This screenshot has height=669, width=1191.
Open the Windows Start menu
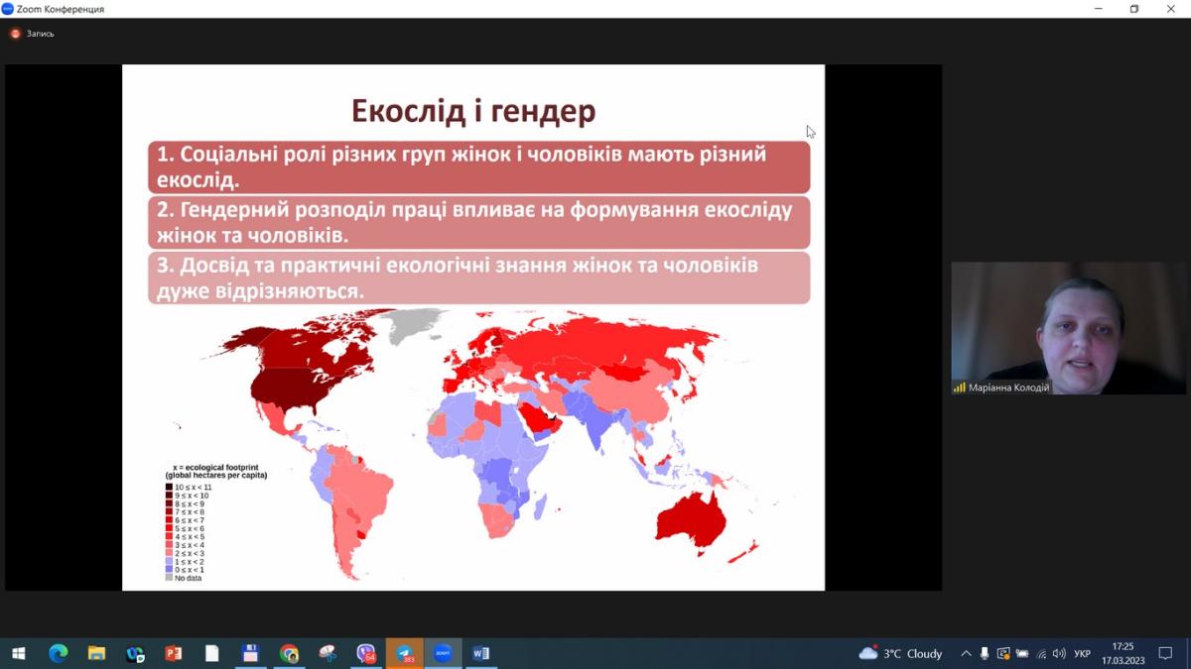tap(18, 653)
